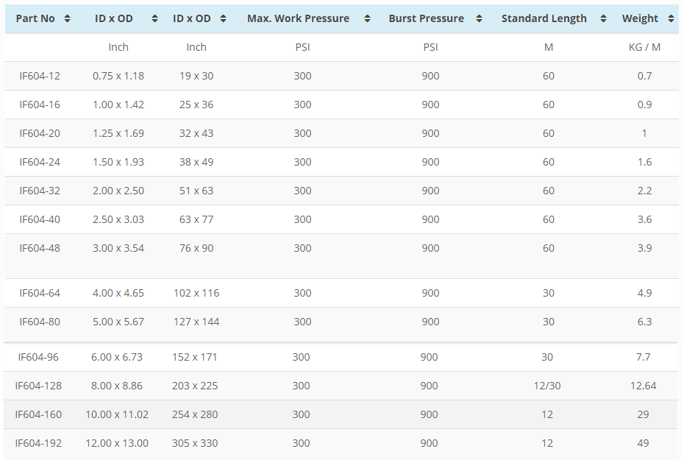Click sort arrows beside Max. Work Pressure
The width and height of the screenshot is (684, 460).
[368, 18]
